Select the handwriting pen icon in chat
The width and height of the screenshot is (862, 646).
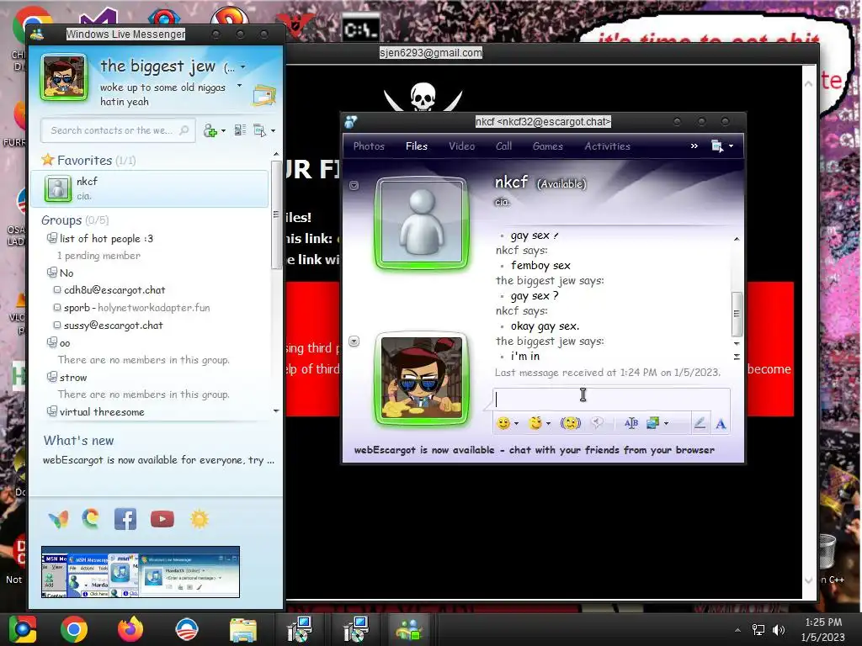click(700, 423)
